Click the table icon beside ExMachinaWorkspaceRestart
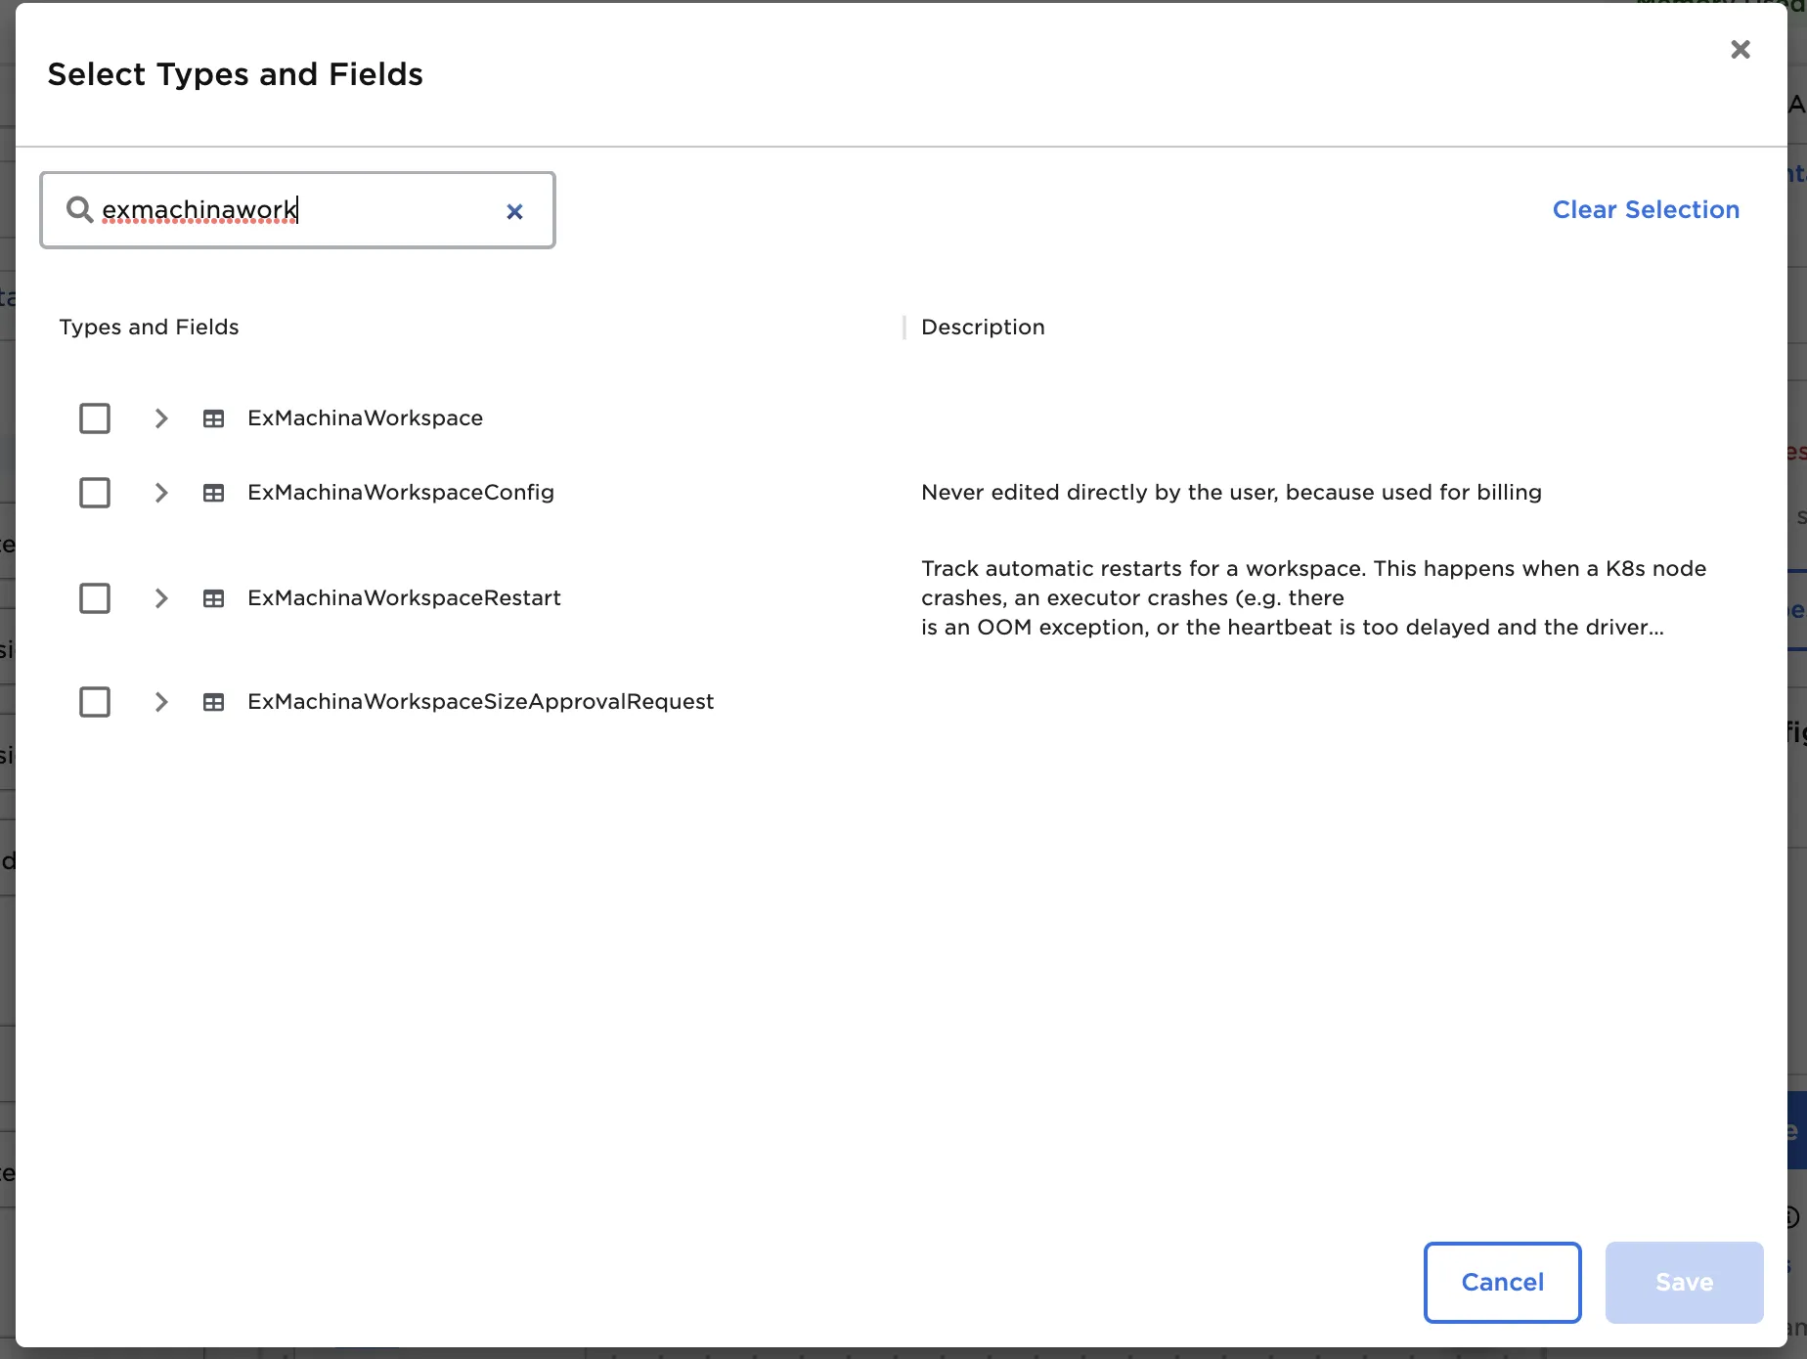1807x1359 pixels. (x=213, y=598)
